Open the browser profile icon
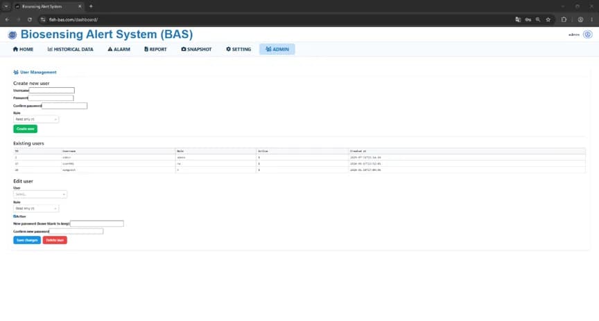Viewport: 599px width, 321px height. tap(580, 19)
